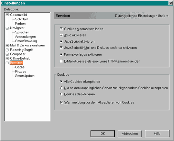Open the Cache category
The height and width of the screenshot is (141, 174).
[20, 67]
